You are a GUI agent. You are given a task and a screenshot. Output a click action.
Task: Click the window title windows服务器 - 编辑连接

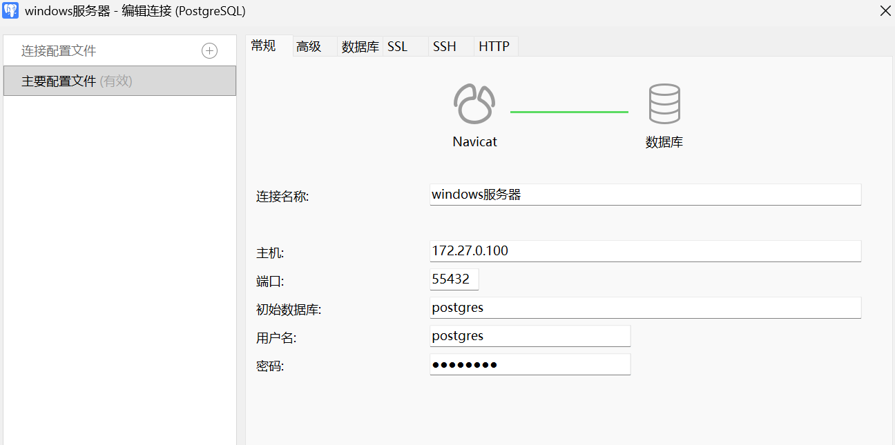tap(135, 11)
